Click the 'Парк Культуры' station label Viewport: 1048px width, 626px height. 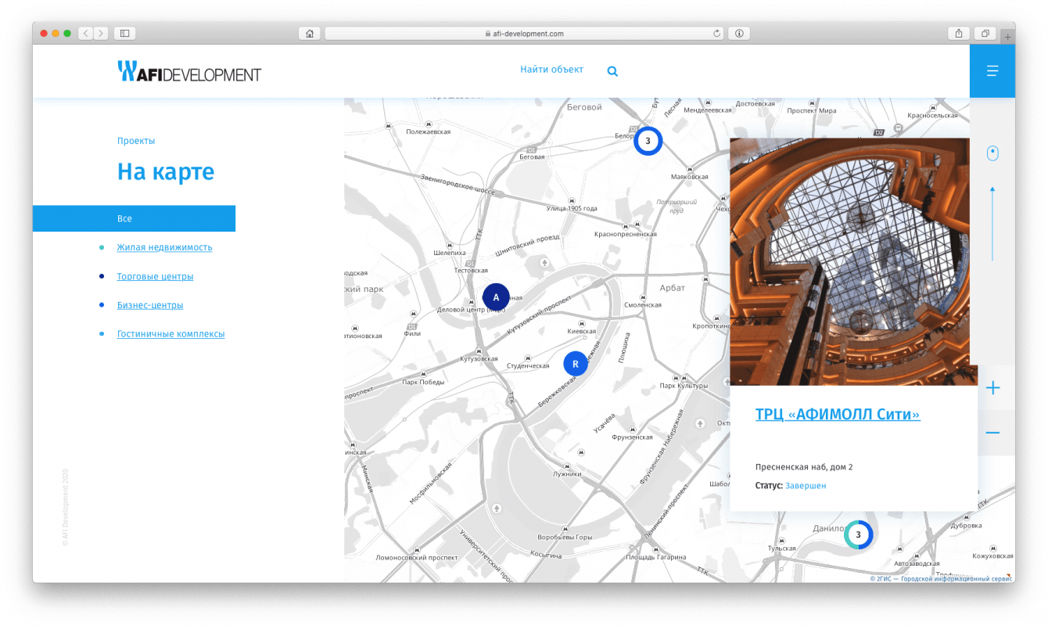683,386
